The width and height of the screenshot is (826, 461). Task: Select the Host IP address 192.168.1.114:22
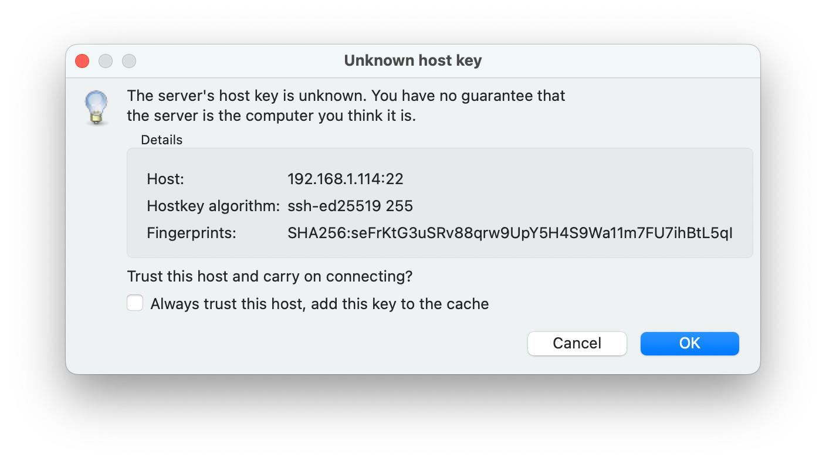click(346, 179)
